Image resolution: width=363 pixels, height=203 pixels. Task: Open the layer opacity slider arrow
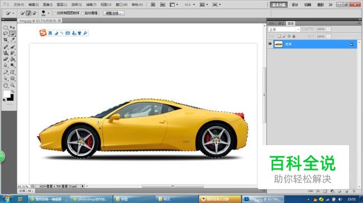point(329,29)
